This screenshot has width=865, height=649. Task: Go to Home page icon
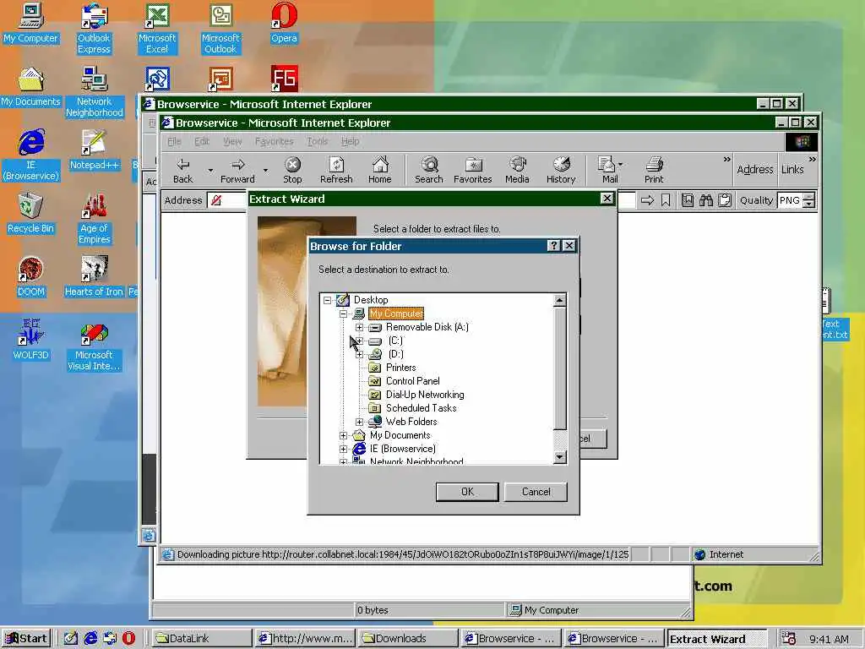click(380, 170)
